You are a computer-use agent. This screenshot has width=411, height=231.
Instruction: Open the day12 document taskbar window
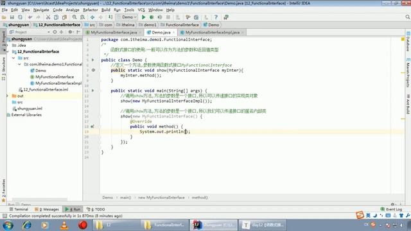click(263, 225)
